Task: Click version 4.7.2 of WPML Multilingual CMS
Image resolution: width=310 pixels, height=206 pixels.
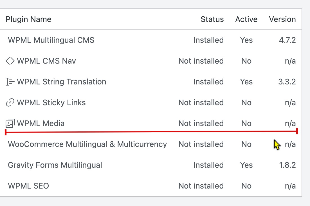Action: point(287,40)
